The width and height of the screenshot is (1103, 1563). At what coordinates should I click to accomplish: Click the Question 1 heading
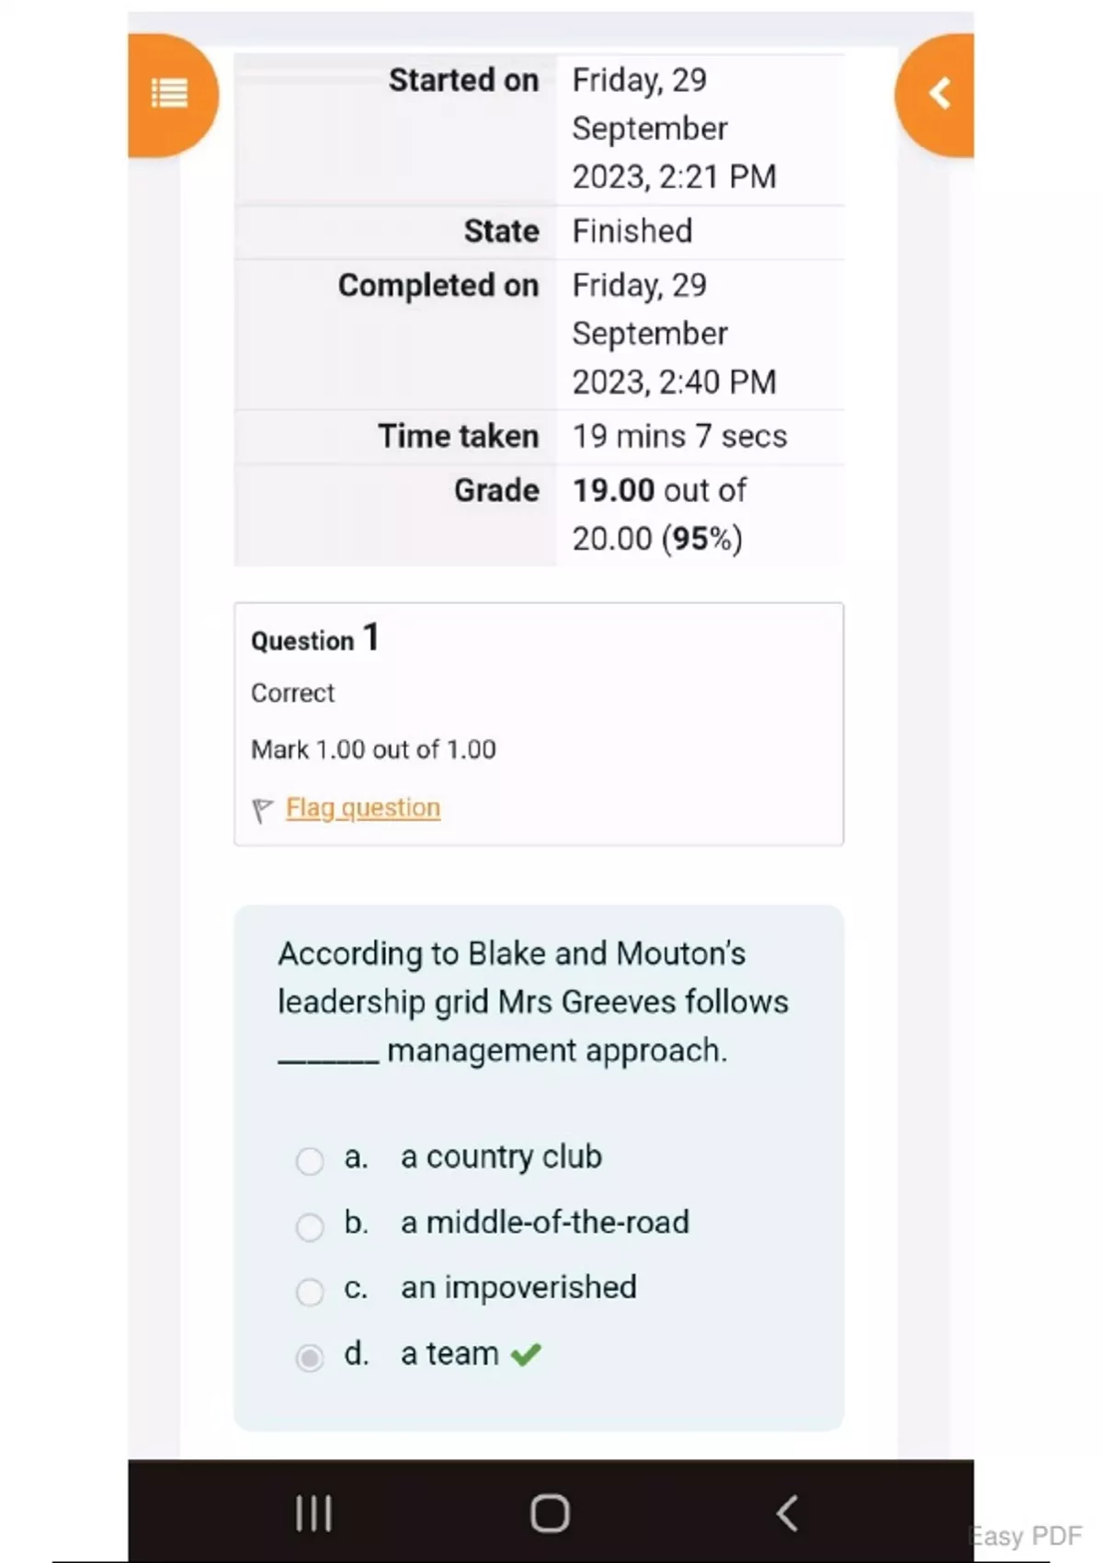(x=314, y=638)
